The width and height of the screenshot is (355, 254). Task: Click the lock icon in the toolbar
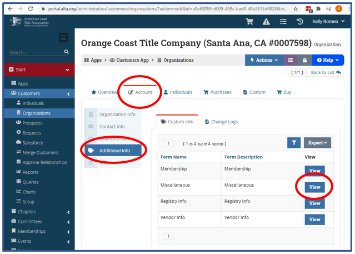tap(305, 60)
